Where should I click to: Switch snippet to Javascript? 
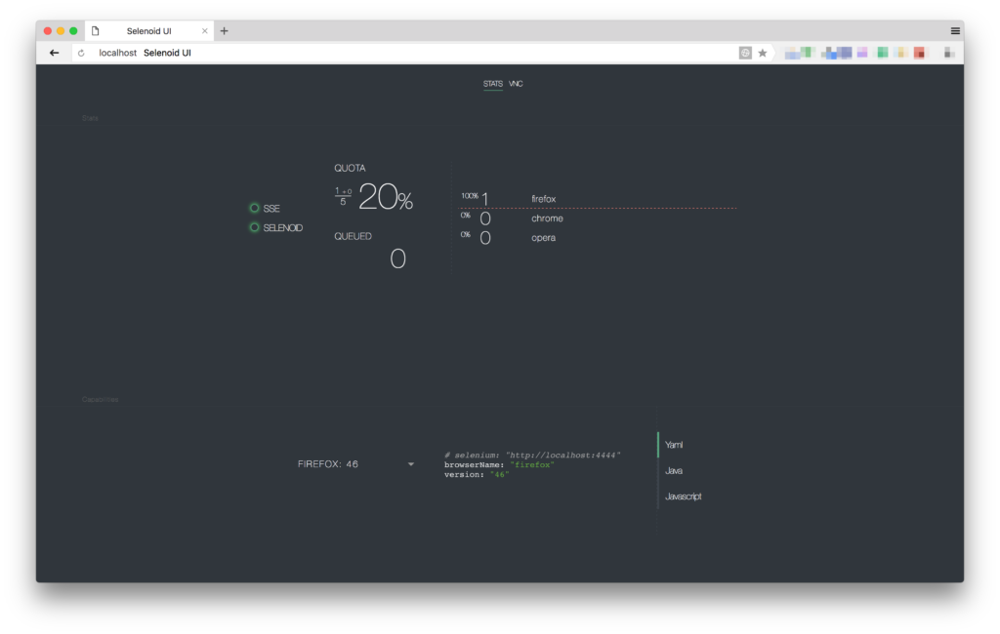click(683, 496)
